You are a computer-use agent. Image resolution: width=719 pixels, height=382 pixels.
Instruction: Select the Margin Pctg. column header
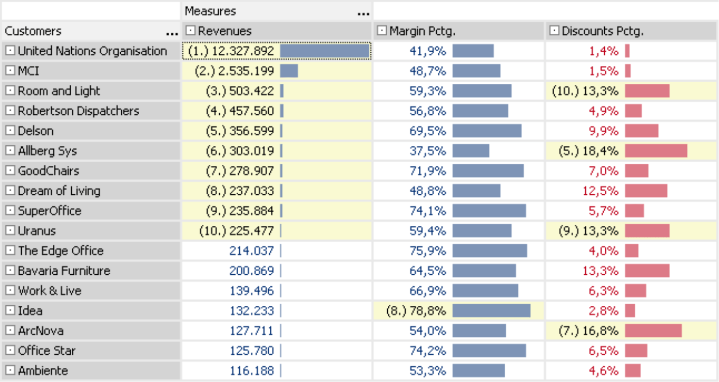(459, 31)
